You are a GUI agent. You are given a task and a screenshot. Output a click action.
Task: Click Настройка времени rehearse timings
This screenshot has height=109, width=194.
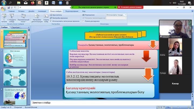[59, 18]
